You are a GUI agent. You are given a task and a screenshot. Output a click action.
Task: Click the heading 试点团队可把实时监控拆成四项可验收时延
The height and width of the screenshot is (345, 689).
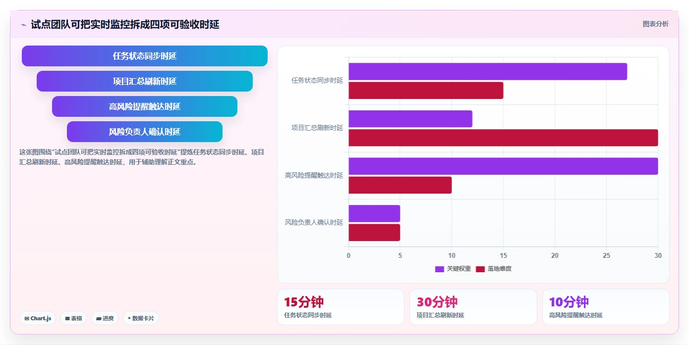coord(125,24)
